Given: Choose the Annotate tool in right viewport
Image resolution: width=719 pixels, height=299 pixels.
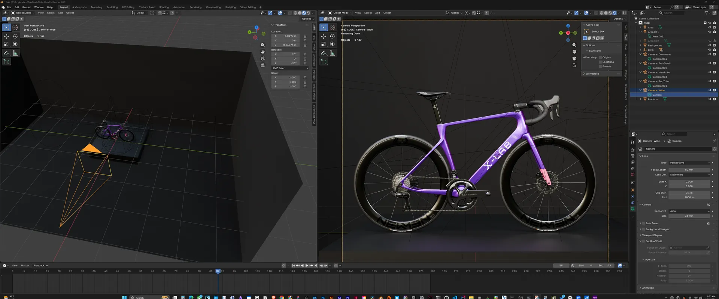Looking at the screenshot, I should pos(324,53).
